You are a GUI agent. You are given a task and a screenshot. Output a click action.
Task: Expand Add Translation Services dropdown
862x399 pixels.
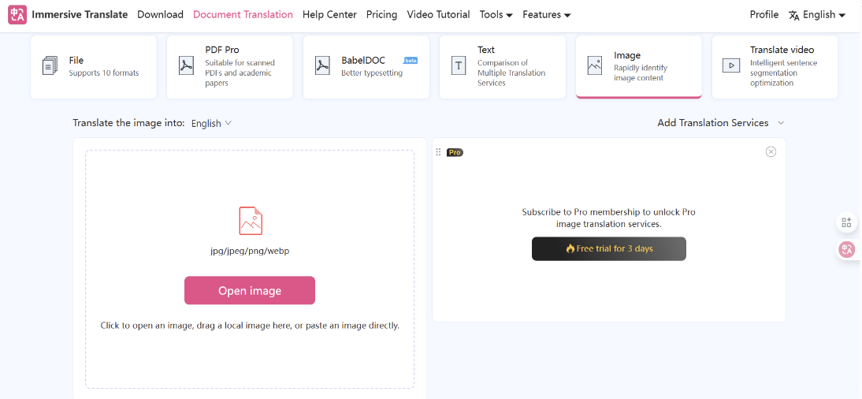tap(721, 123)
